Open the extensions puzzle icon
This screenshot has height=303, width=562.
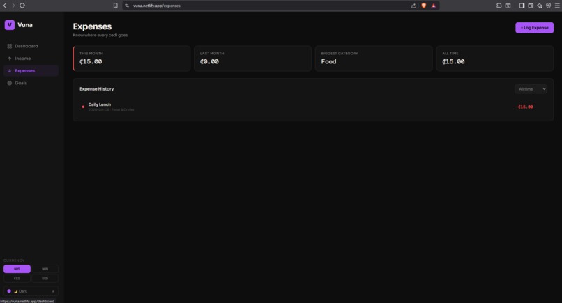[499, 6]
